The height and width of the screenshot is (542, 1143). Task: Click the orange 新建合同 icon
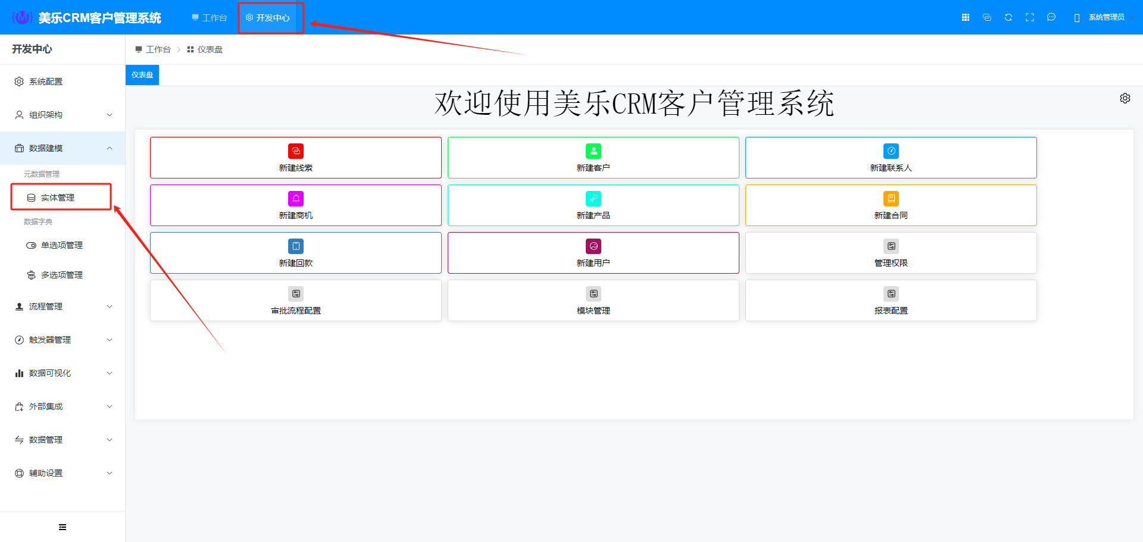point(891,199)
